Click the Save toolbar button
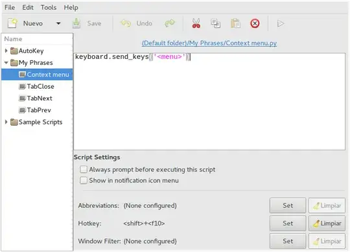This screenshot has height=252, width=350. point(87,23)
